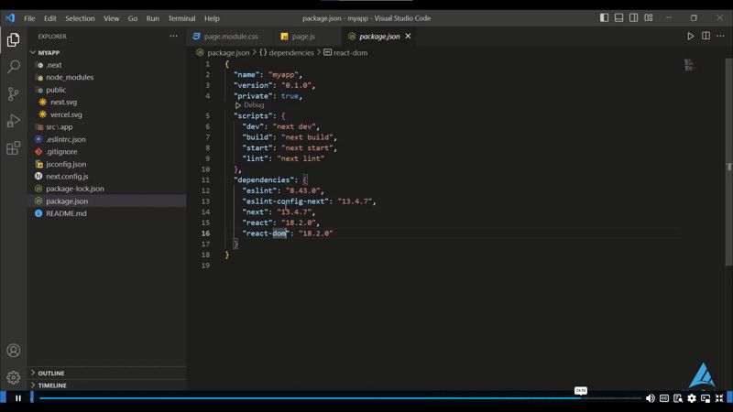Open the Accounts menu icon
The height and width of the screenshot is (412, 733).
tap(13, 351)
